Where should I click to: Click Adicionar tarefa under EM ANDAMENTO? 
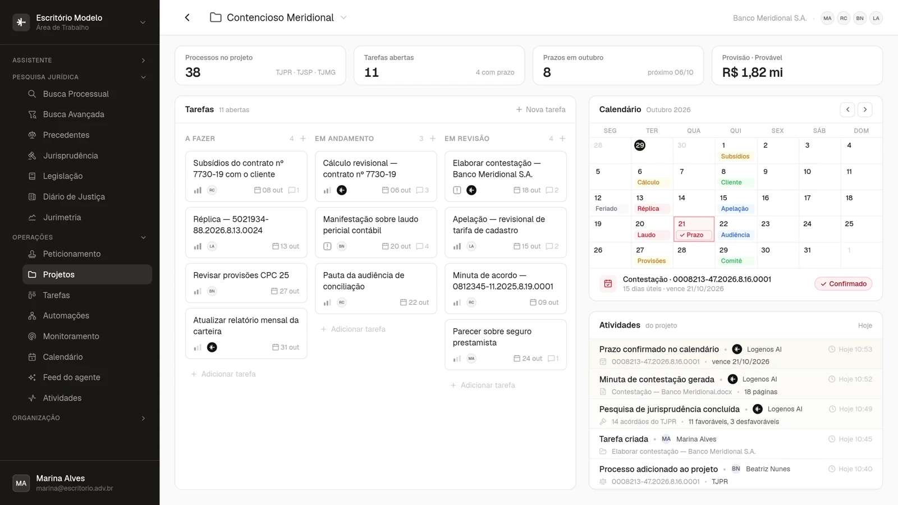pyautogui.click(x=353, y=329)
